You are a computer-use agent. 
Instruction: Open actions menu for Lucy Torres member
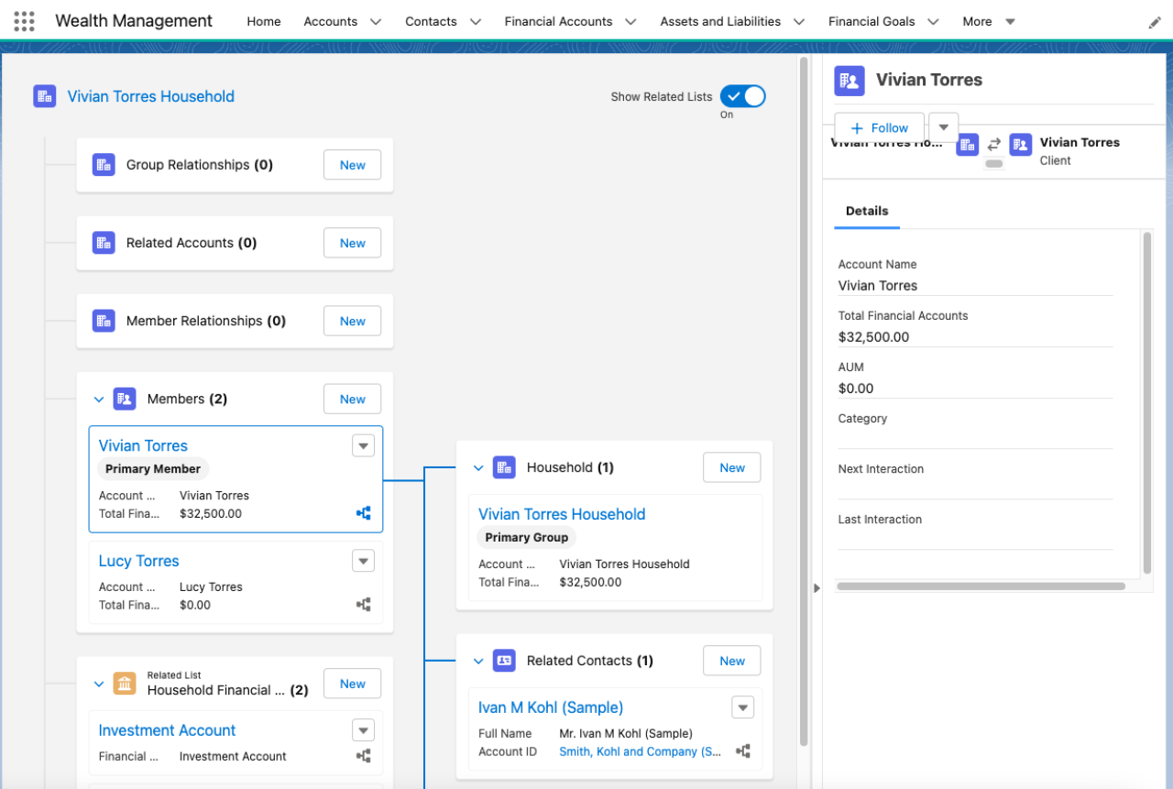coord(364,561)
